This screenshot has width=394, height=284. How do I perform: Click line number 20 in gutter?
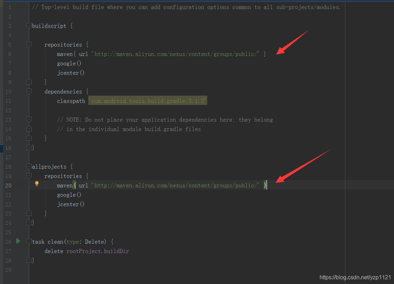point(8,185)
